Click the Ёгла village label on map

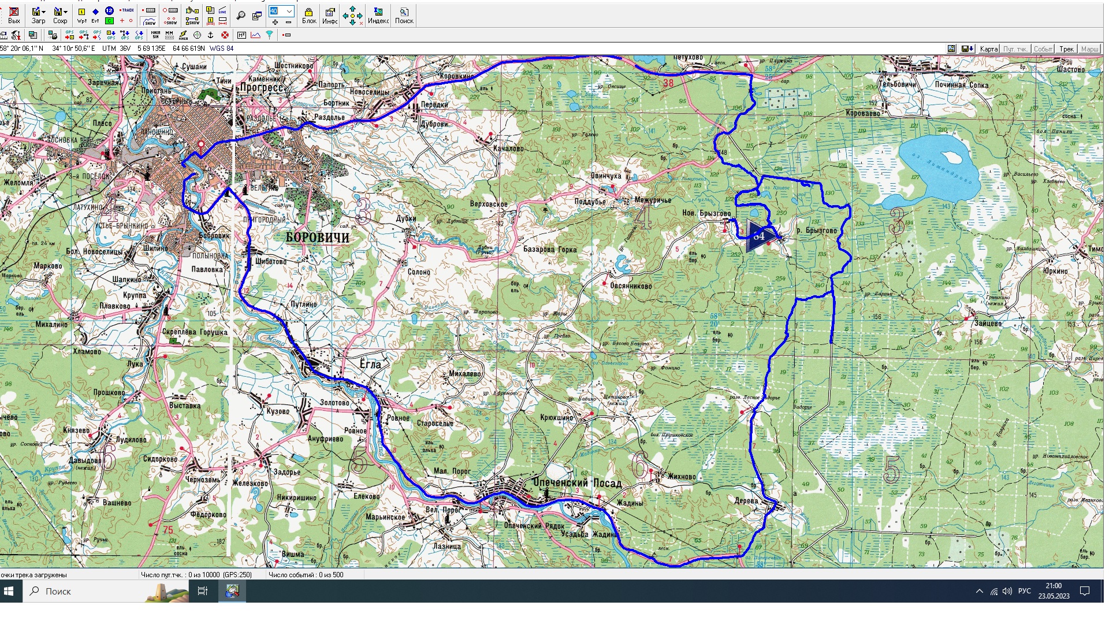(370, 365)
